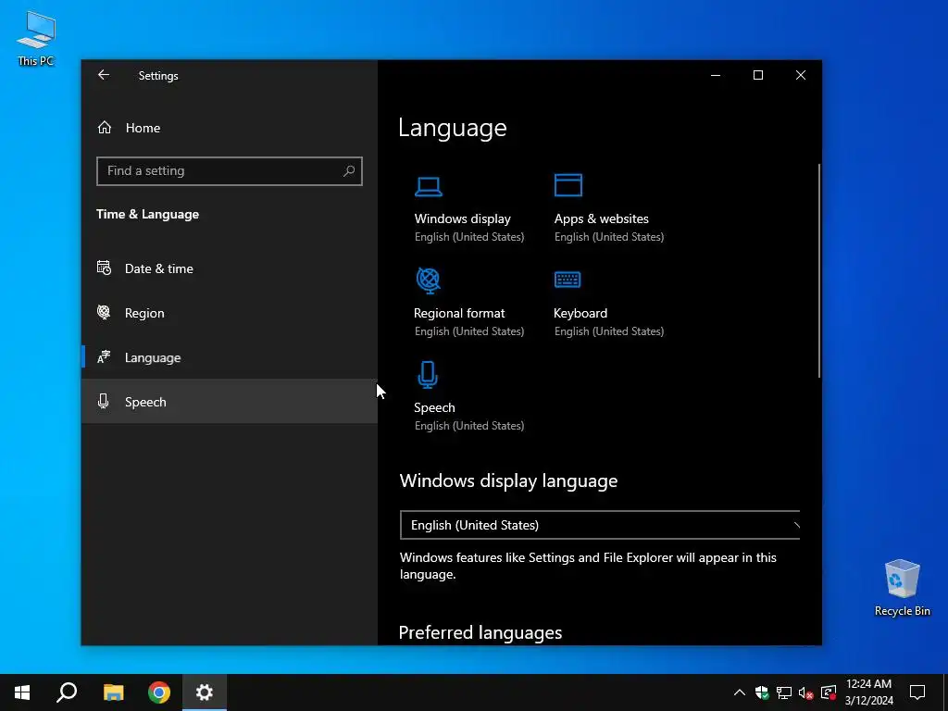Click the Settings page vertical scrollbar
Viewport: 948px width, 711px height.
pyautogui.click(x=819, y=271)
